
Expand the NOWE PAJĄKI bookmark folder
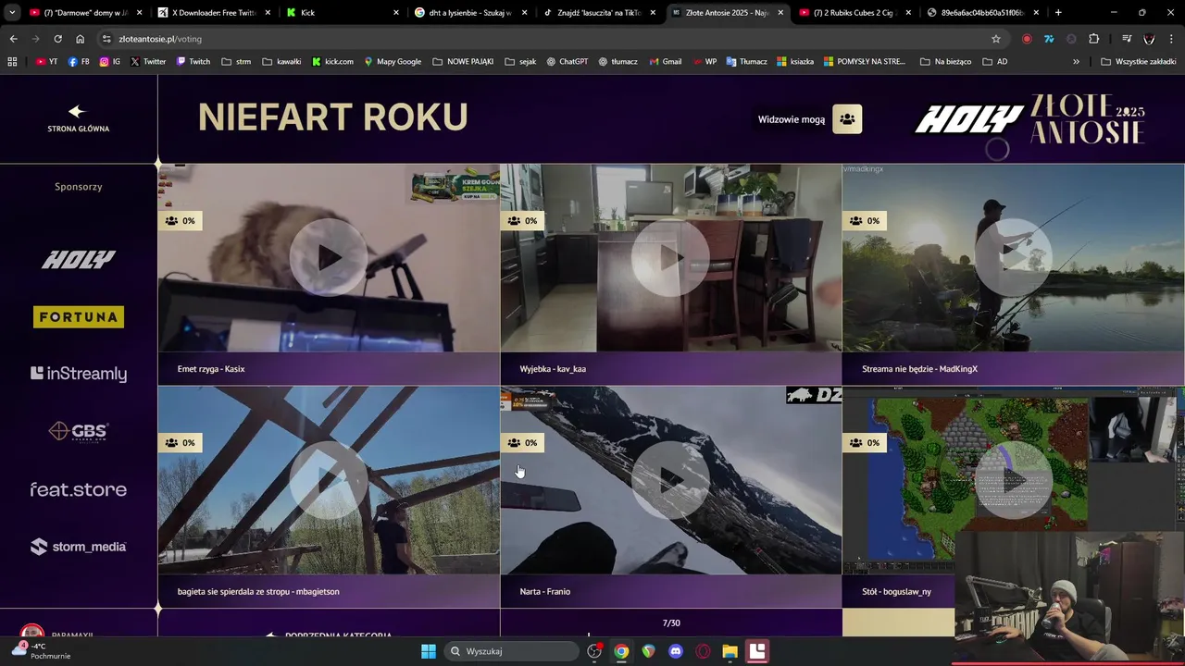(x=462, y=62)
